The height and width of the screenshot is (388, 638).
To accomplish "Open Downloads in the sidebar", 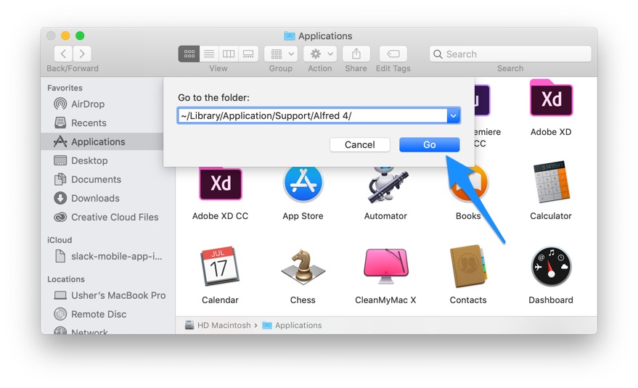I will 95,198.
